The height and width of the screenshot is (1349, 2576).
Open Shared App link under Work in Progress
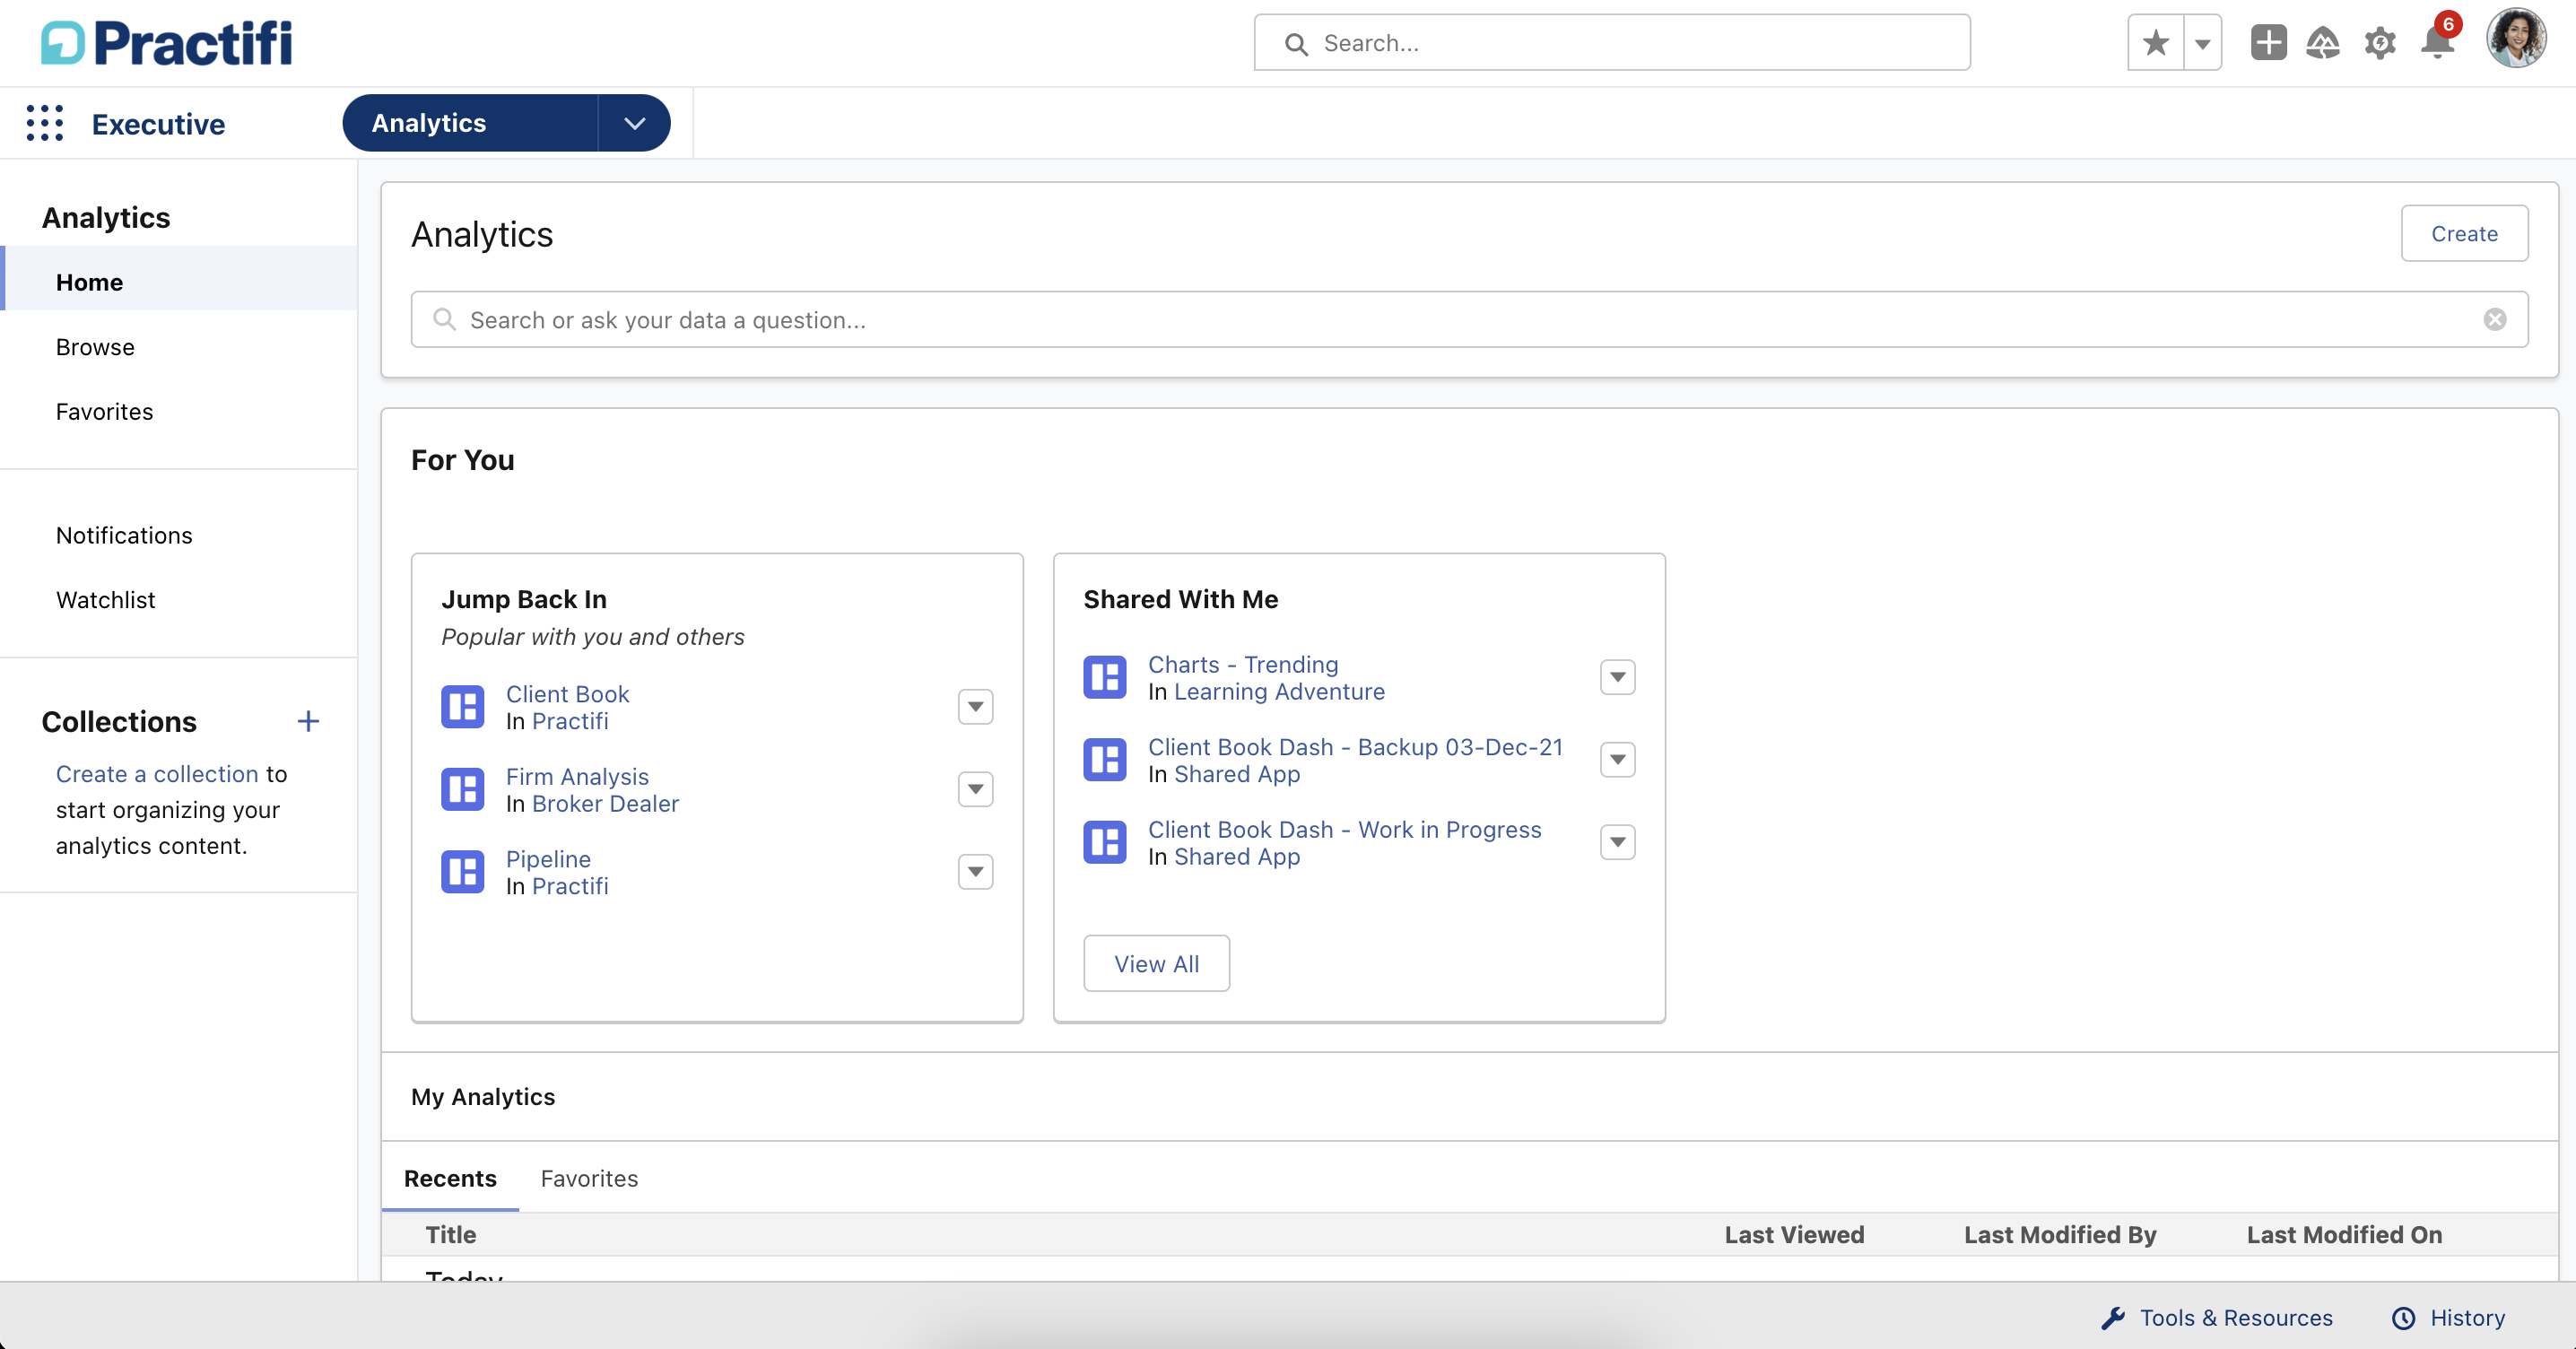(x=1237, y=857)
